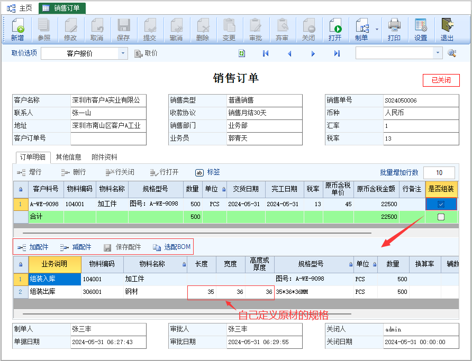The width and height of the screenshot is (472, 361).
Task: Switch to the 主页 tab
Action: 20,8
